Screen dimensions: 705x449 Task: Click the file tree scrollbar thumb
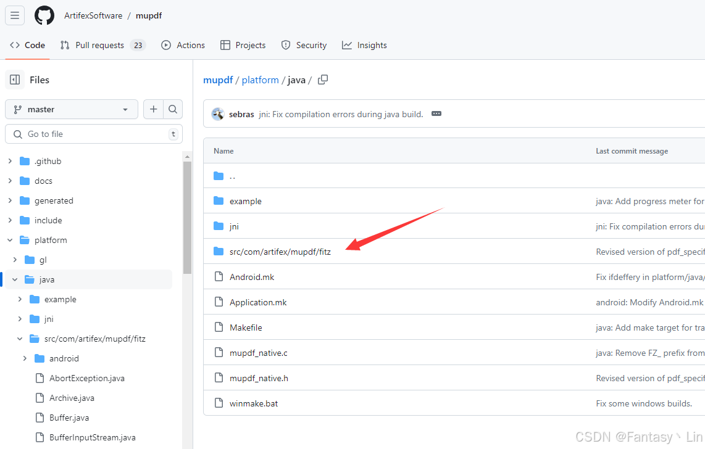click(x=187, y=217)
